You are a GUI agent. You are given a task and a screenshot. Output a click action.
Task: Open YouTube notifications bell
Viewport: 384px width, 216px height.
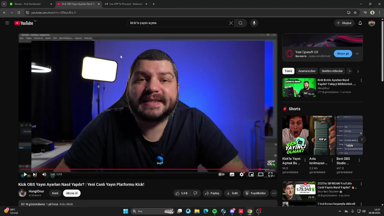coord(360,23)
